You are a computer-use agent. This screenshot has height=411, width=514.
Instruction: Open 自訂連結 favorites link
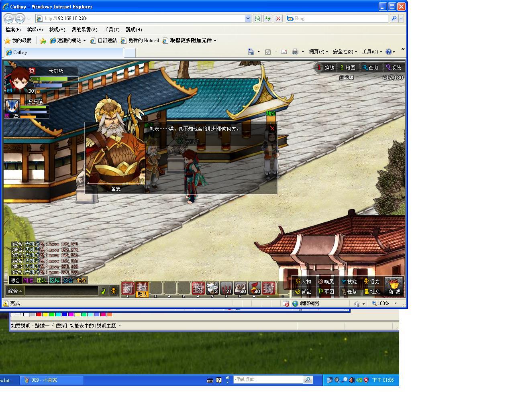coord(103,41)
